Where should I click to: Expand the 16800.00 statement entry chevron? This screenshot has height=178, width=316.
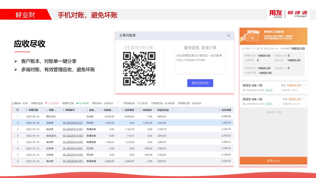pos(304,85)
